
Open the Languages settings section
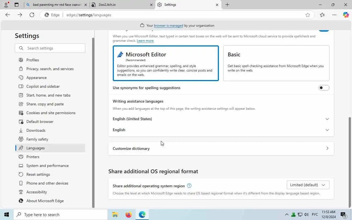[x=50, y=148]
